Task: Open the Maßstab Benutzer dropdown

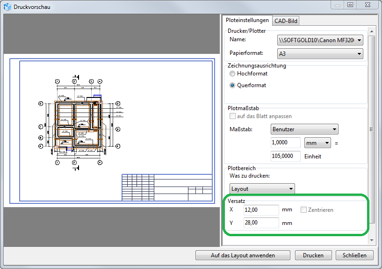Action: 304,129
